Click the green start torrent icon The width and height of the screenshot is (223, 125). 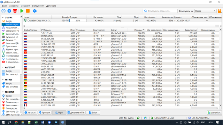click(22, 11)
